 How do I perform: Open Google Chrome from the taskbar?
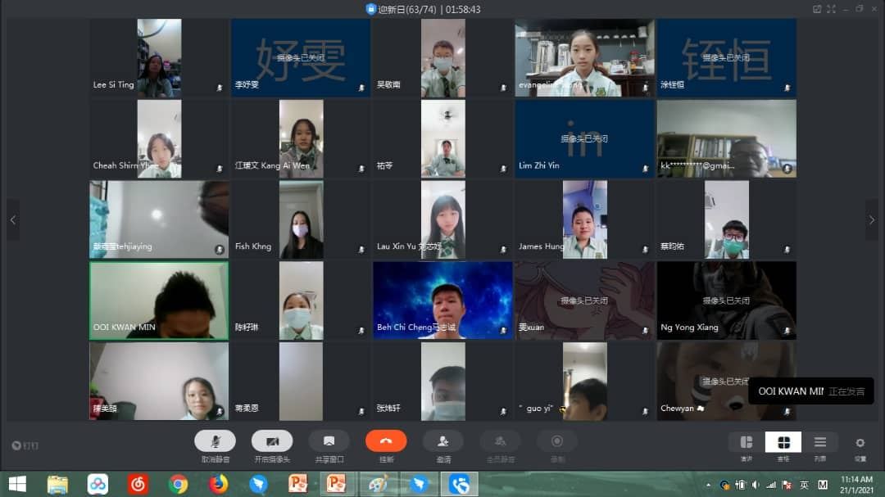click(x=178, y=484)
